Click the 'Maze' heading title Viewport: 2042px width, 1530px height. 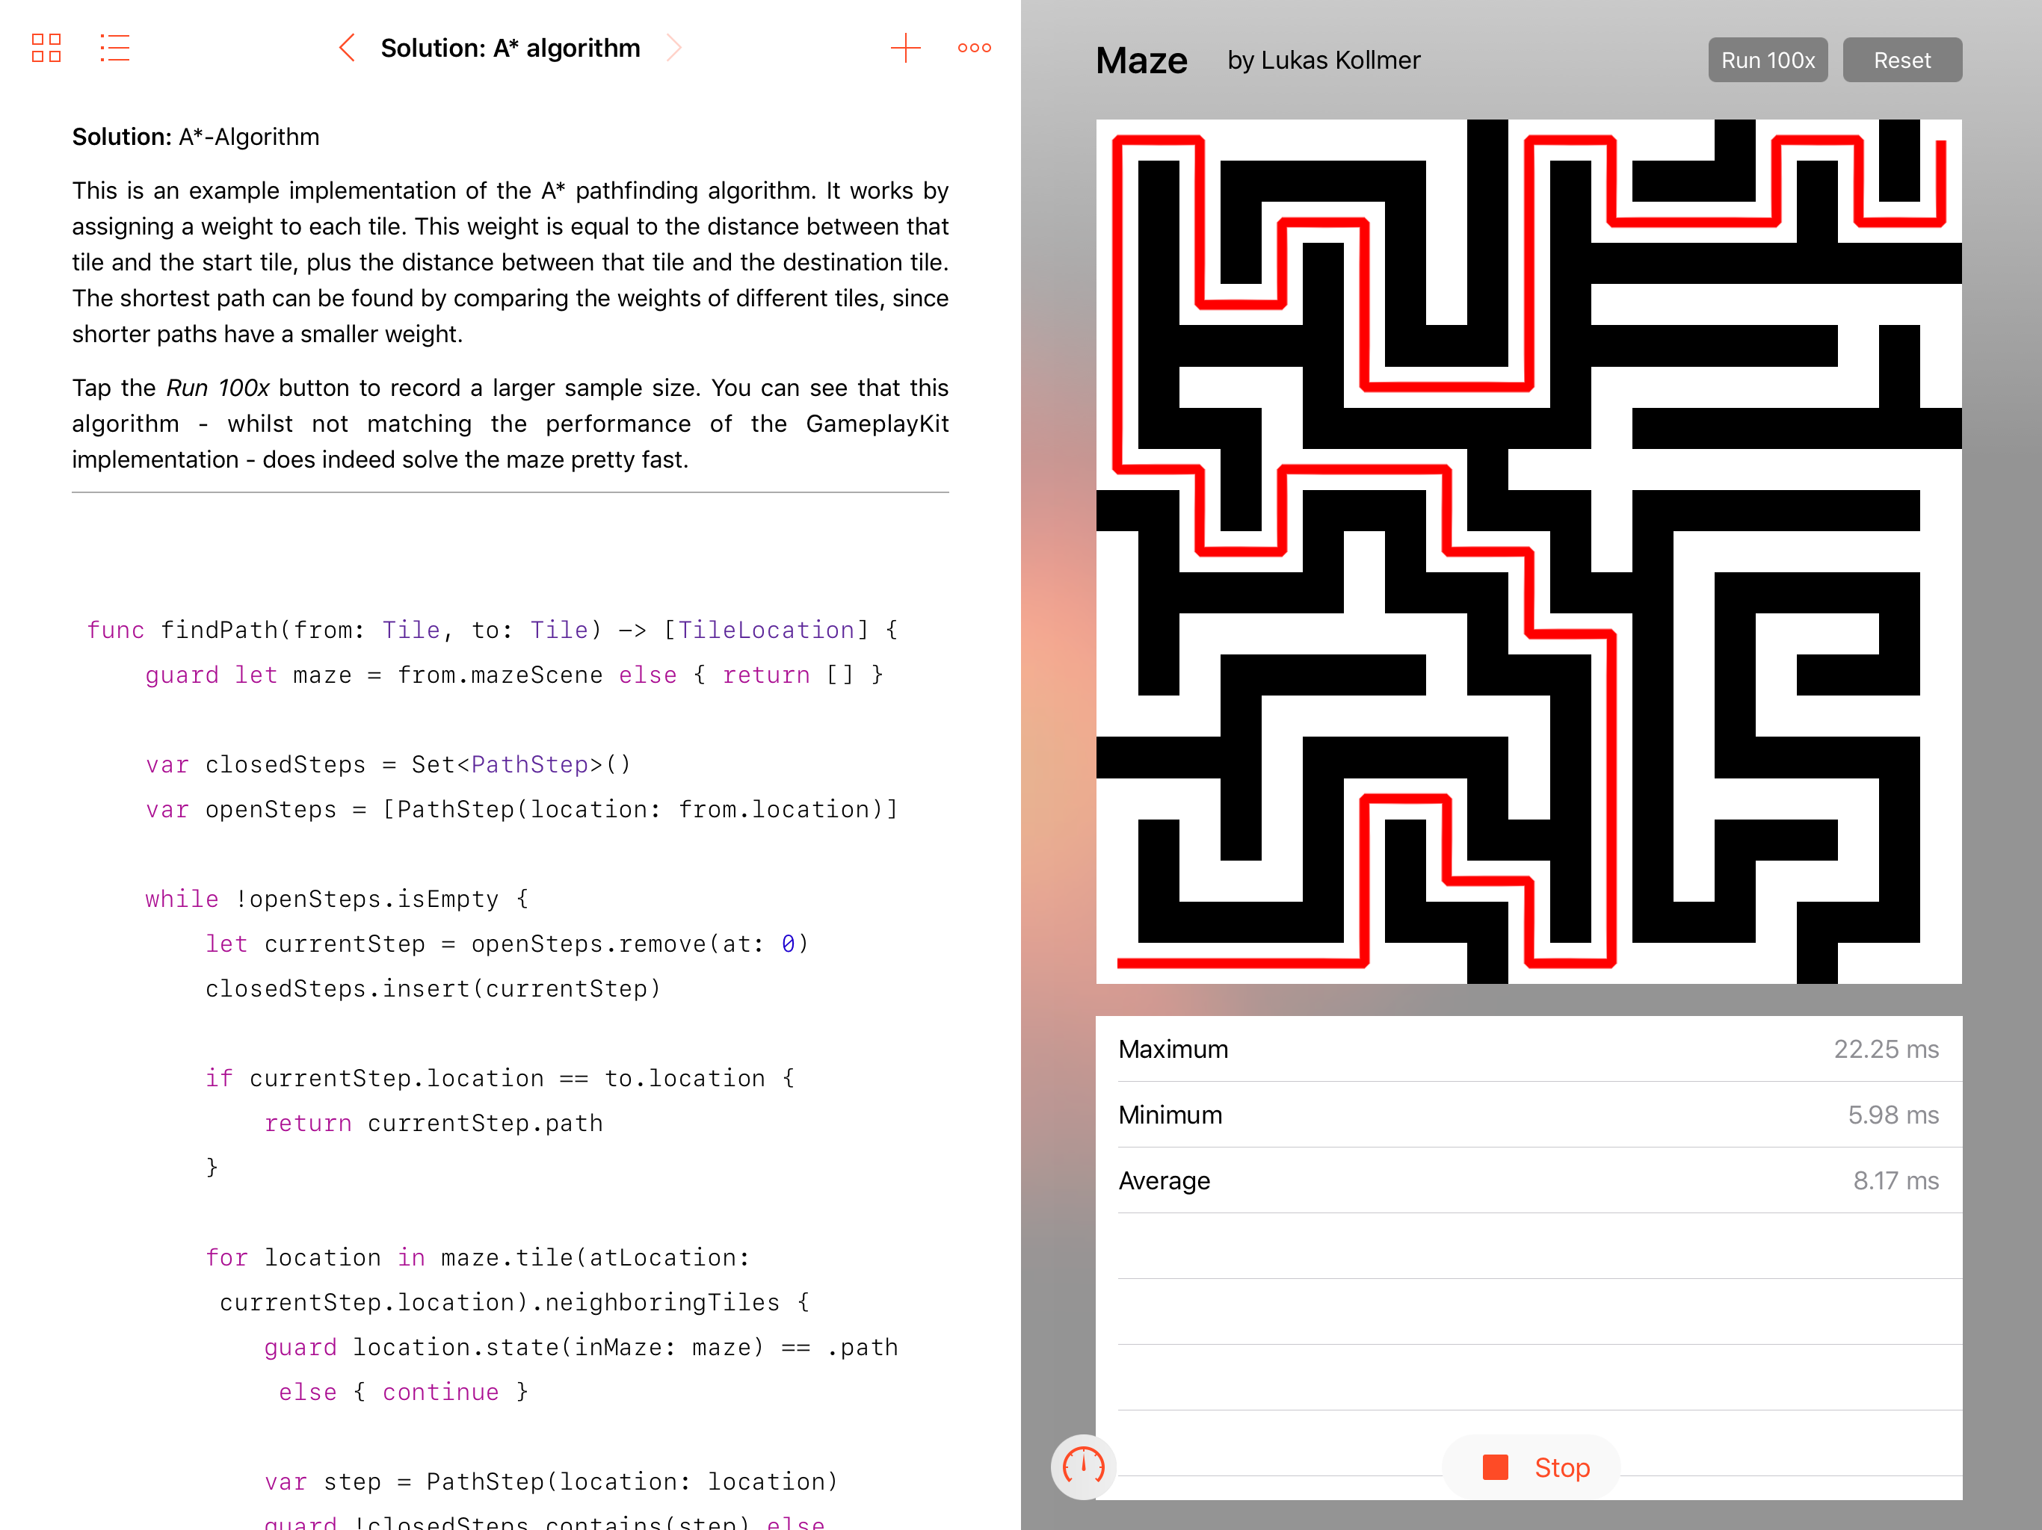(x=1141, y=61)
